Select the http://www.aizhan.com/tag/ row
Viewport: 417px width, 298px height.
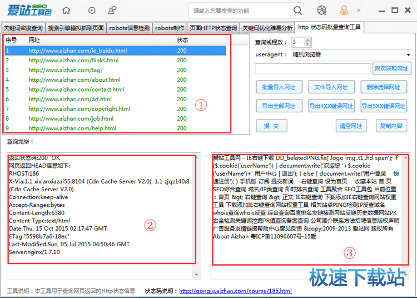pyautogui.click(x=115, y=70)
